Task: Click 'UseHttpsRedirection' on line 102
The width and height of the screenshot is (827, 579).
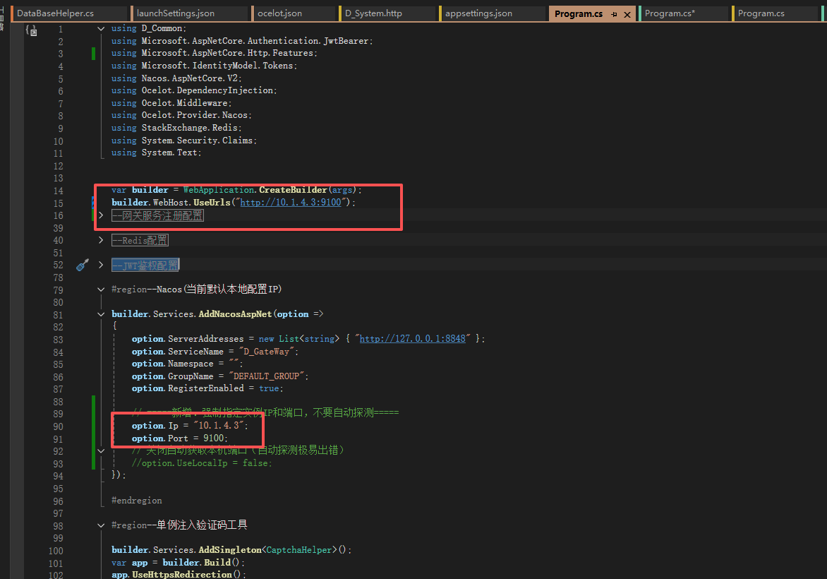Action: 182,574
